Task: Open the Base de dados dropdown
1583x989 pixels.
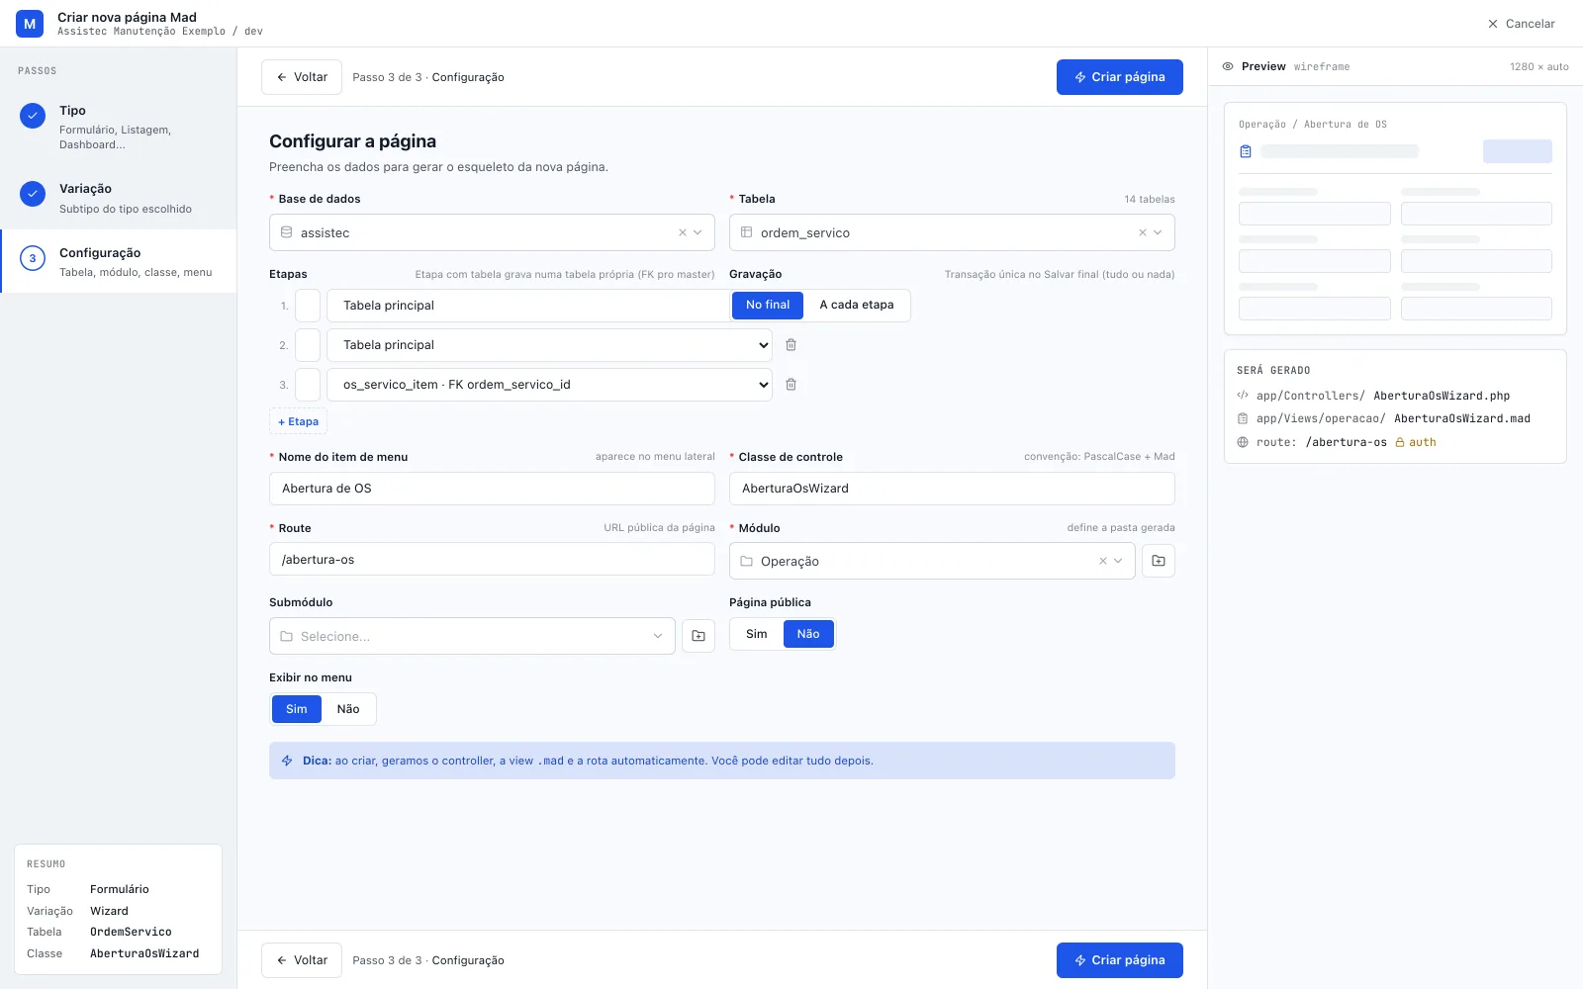Action: point(492,232)
